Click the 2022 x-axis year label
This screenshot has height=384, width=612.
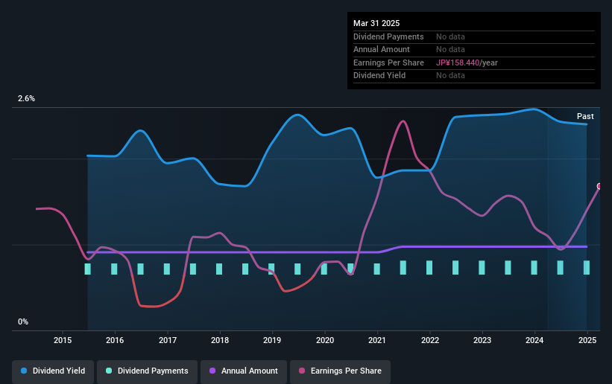coord(429,340)
